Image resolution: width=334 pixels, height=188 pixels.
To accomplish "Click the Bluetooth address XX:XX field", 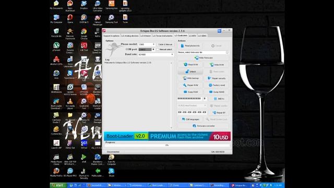I will [192, 112].
